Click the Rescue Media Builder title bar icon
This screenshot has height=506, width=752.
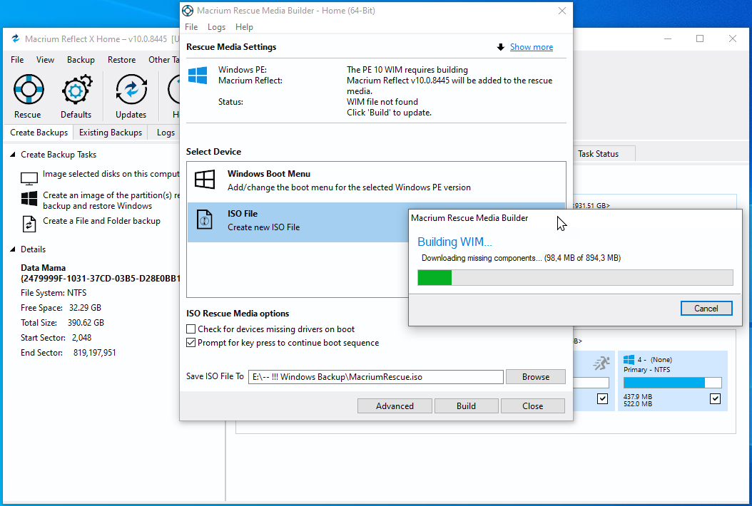pyautogui.click(x=188, y=11)
